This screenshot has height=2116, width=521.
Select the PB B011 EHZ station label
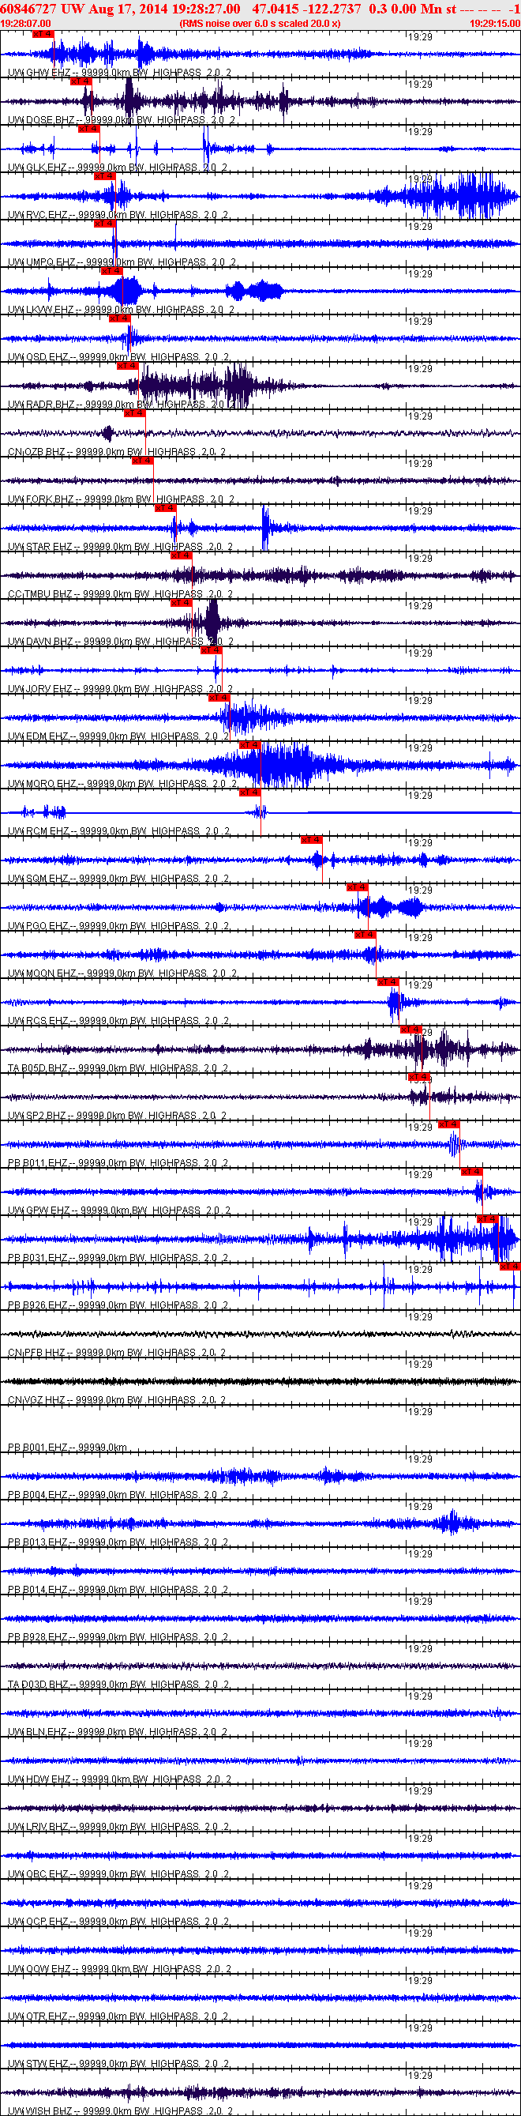(118, 1163)
